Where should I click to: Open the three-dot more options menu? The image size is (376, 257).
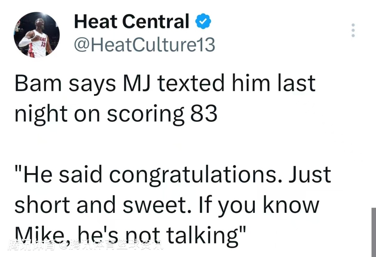353,31
